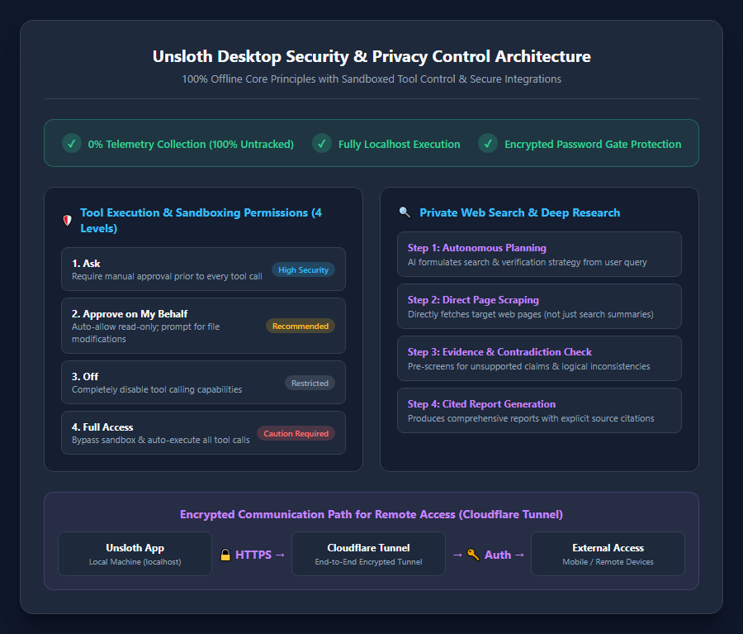Click the checkmark icon for Encrypted Password Gate Protection

[488, 143]
